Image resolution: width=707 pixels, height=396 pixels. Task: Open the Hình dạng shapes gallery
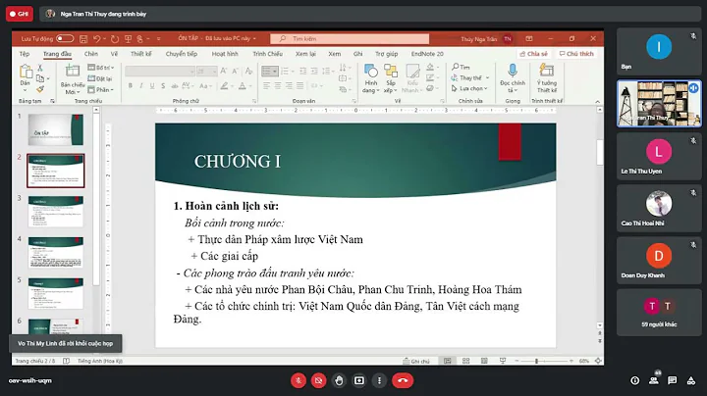coord(371,78)
